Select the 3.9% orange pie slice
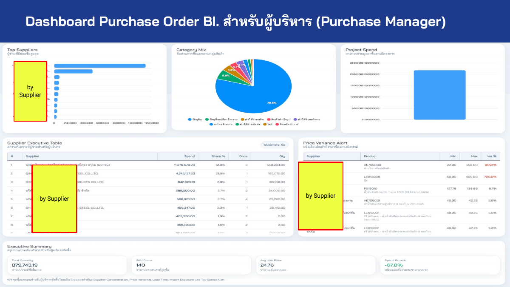 point(232,69)
